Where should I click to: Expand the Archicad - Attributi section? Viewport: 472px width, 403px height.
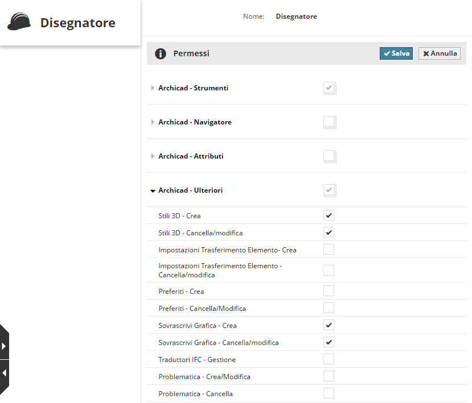[153, 156]
